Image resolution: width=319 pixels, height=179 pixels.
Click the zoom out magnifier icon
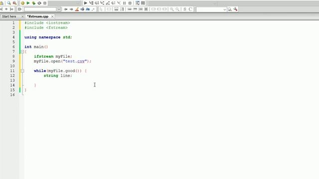177,9
